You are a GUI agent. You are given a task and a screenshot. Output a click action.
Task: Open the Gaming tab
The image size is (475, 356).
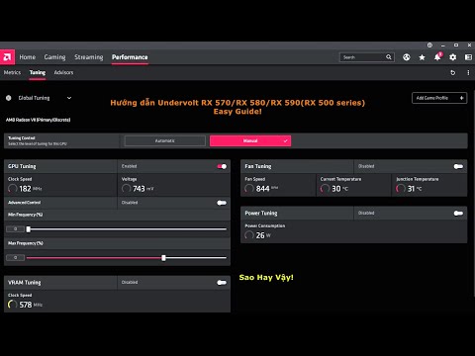54,57
